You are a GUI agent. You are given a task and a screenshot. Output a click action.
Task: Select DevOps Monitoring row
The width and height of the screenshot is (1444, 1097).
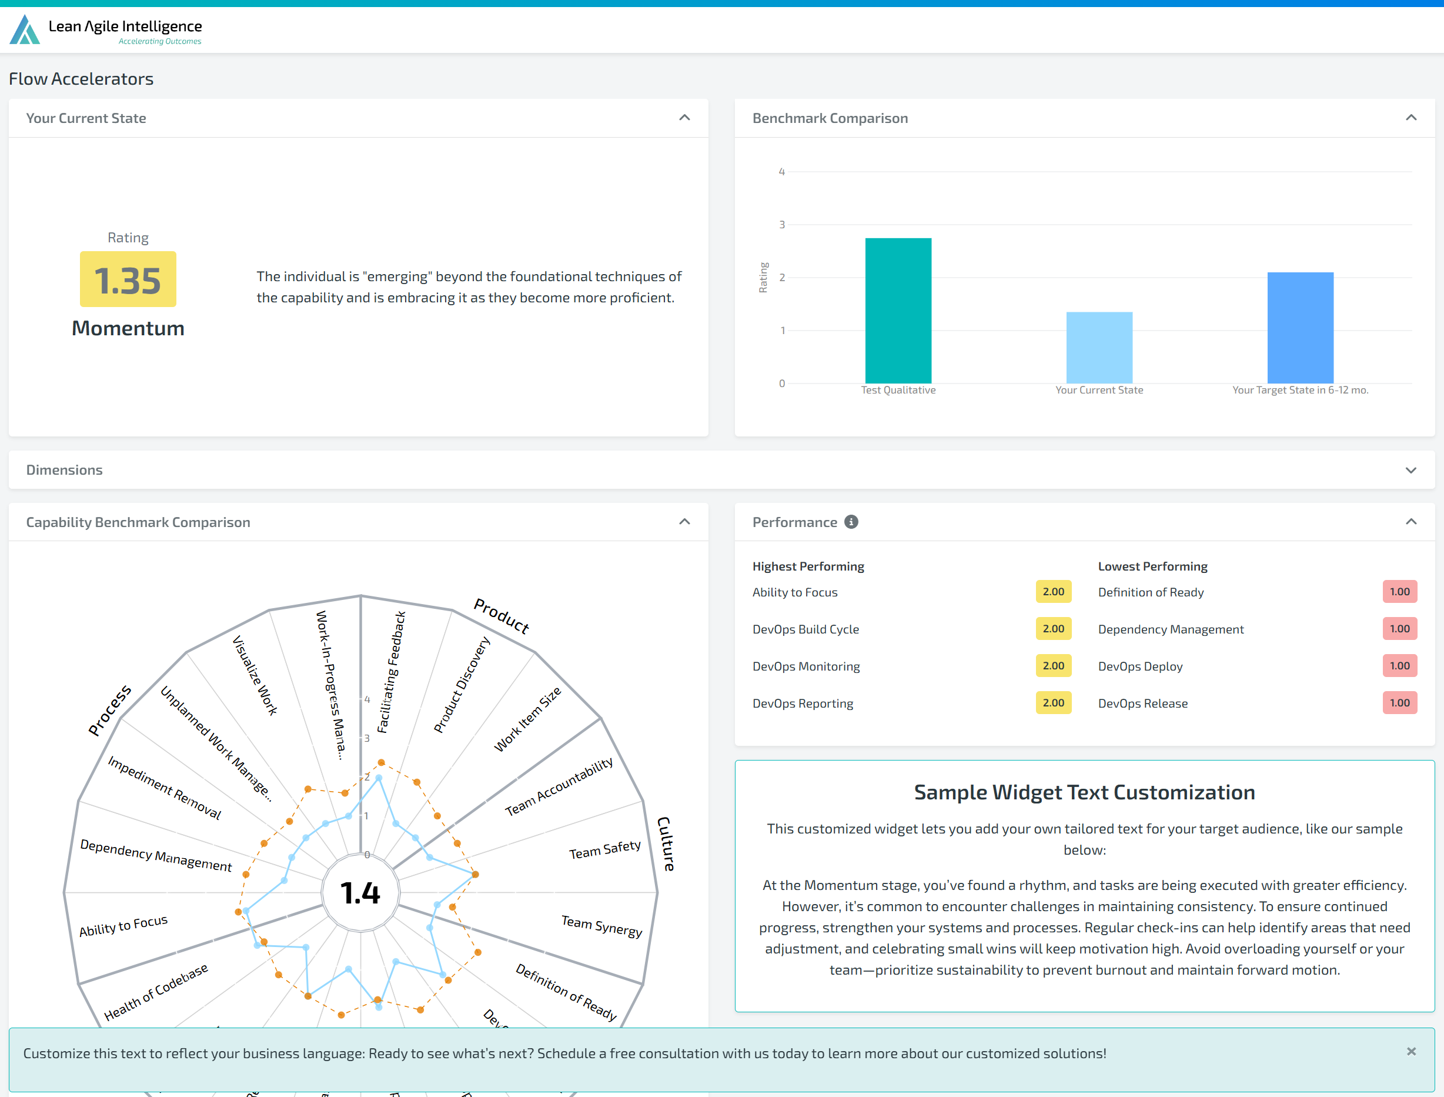806,666
